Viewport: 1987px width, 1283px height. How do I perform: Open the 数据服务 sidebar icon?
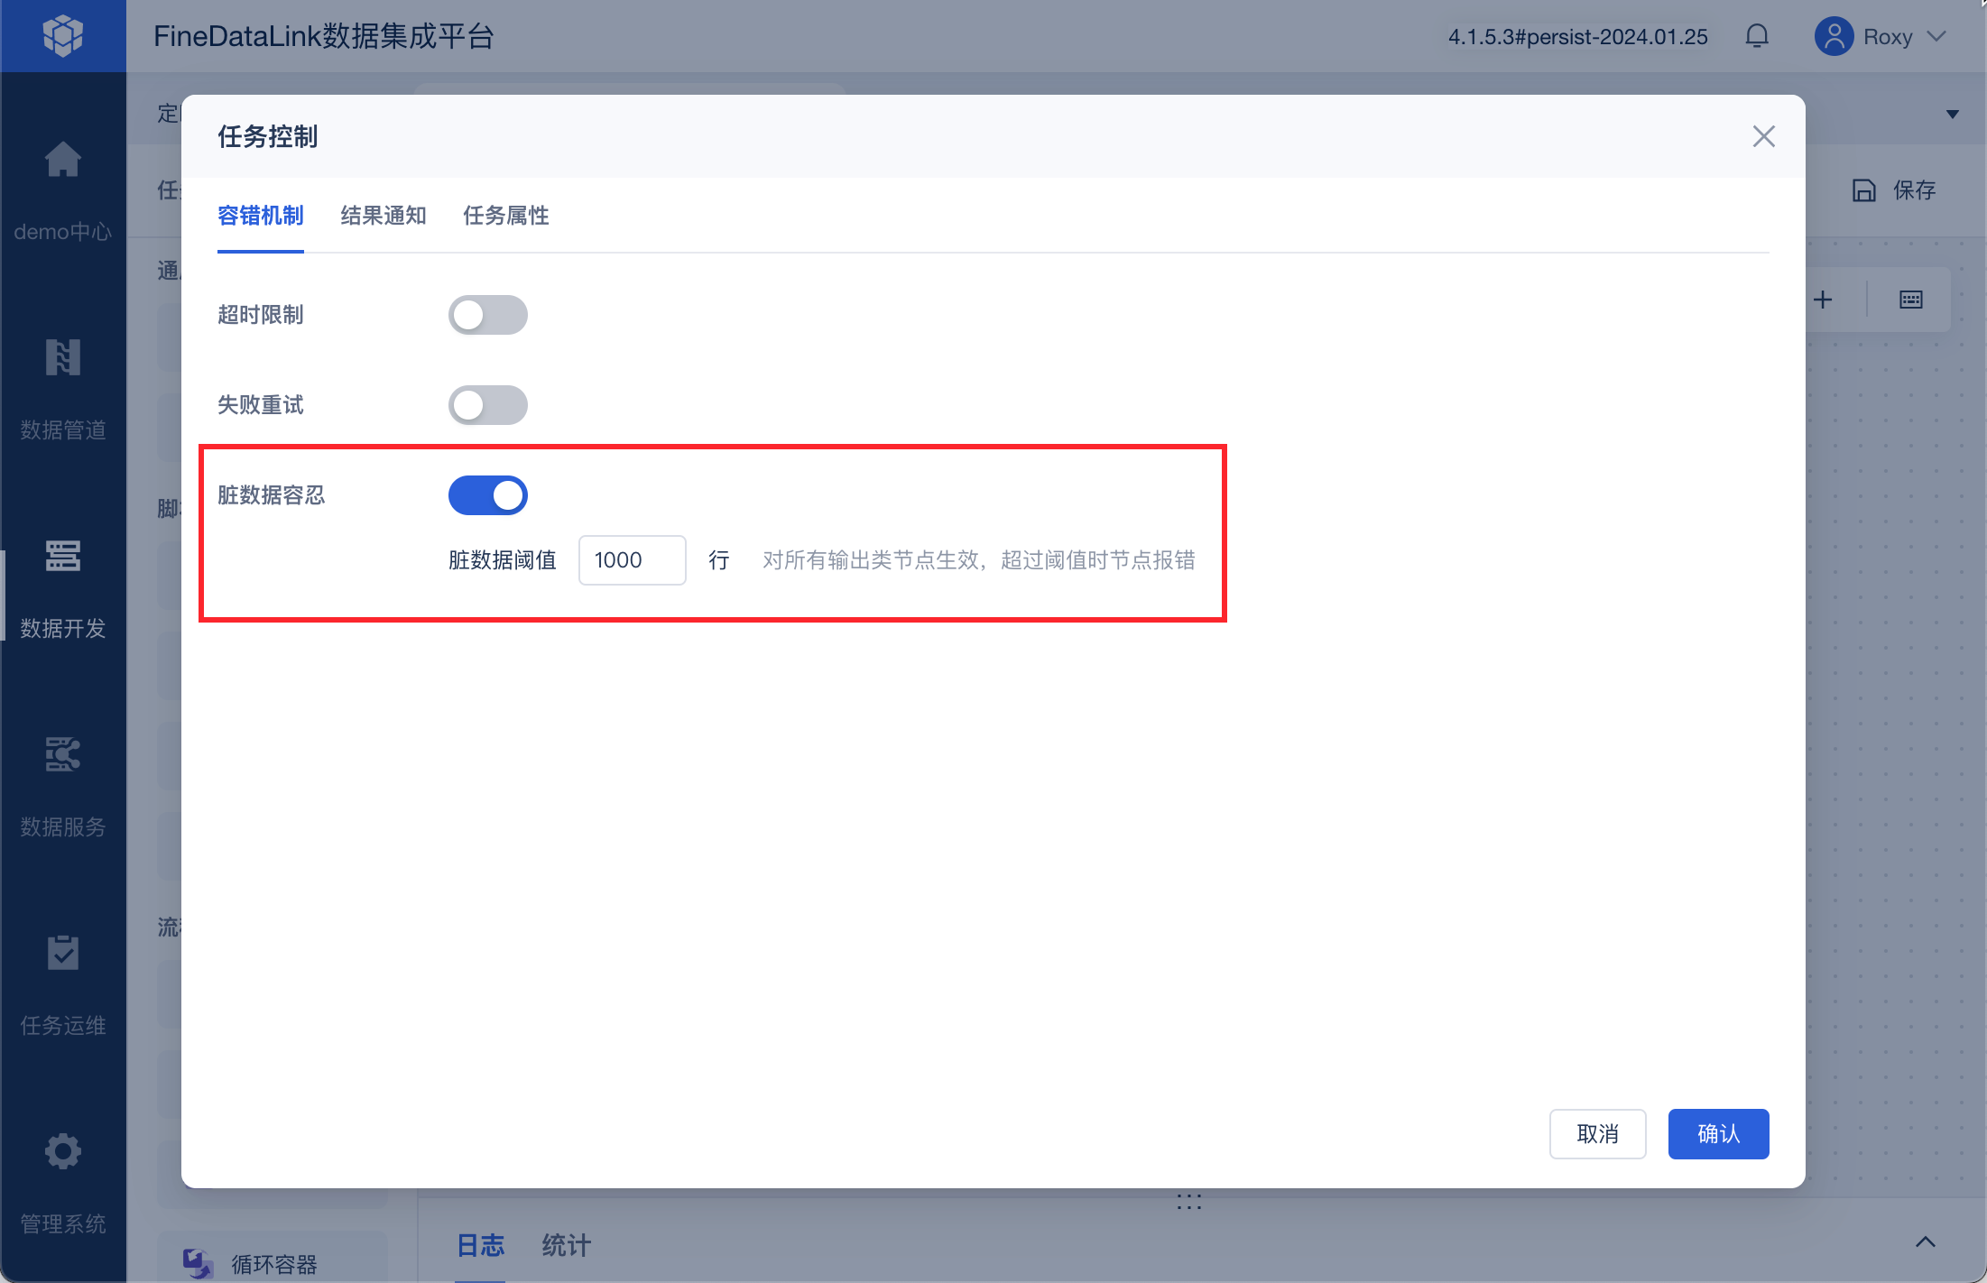[63, 755]
